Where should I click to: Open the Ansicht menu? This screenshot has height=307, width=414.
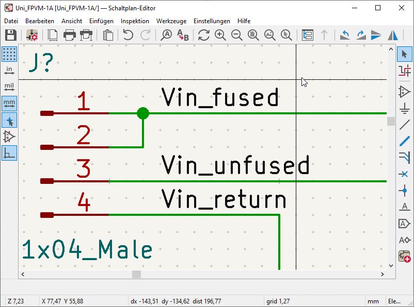72,21
